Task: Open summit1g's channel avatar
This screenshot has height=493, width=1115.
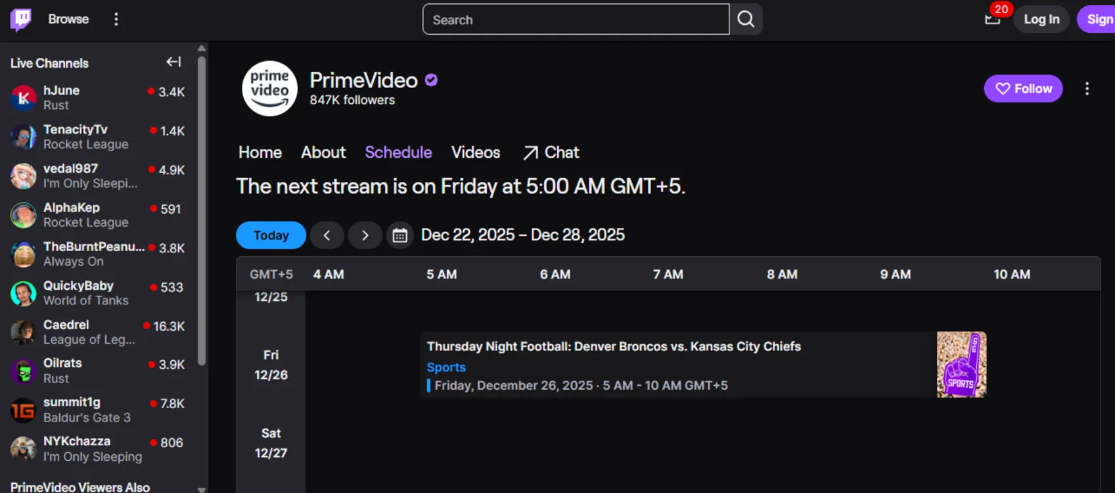Action: (x=23, y=410)
